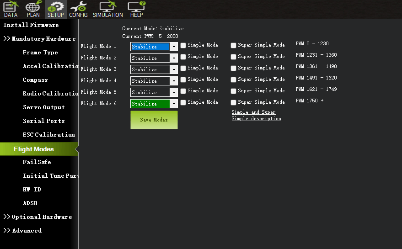Viewport: 402px width, 249px height.
Task: Click the SETUP gear icon
Action: point(56,9)
